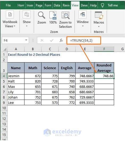Open the File tab
Image resolution: width=125 pixels, height=141 pixels.
8,5
